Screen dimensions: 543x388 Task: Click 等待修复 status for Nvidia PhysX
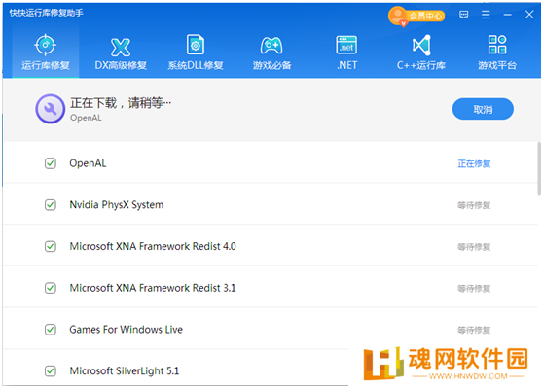(x=474, y=205)
